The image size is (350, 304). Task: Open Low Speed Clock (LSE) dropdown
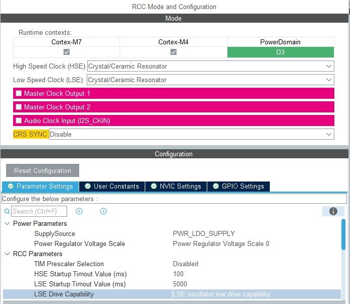coord(210,80)
